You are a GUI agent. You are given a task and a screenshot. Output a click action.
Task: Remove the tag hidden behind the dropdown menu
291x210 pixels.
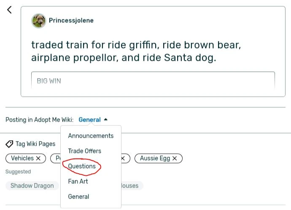[123, 158]
